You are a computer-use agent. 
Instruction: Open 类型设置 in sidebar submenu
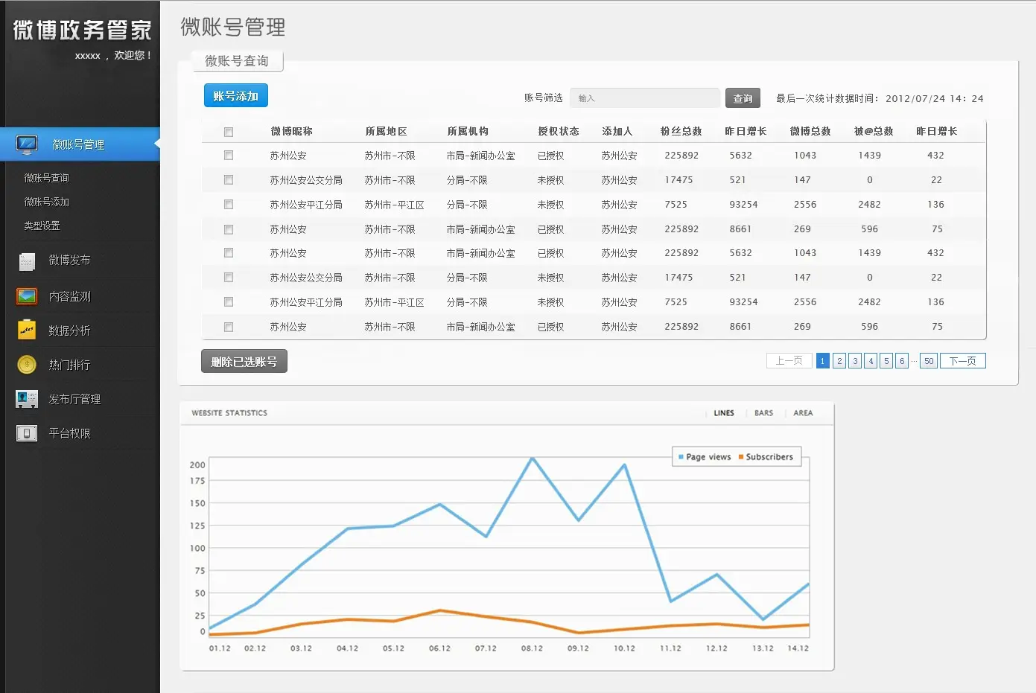(42, 226)
